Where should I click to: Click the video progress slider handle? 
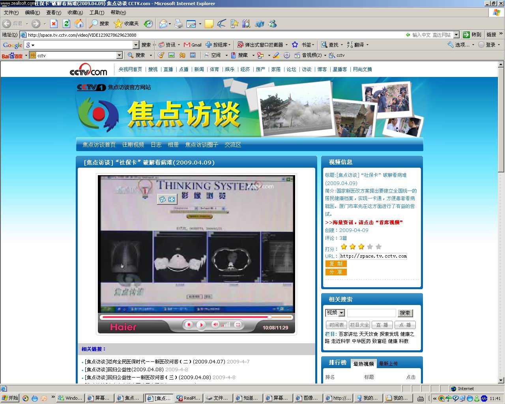tap(269, 317)
